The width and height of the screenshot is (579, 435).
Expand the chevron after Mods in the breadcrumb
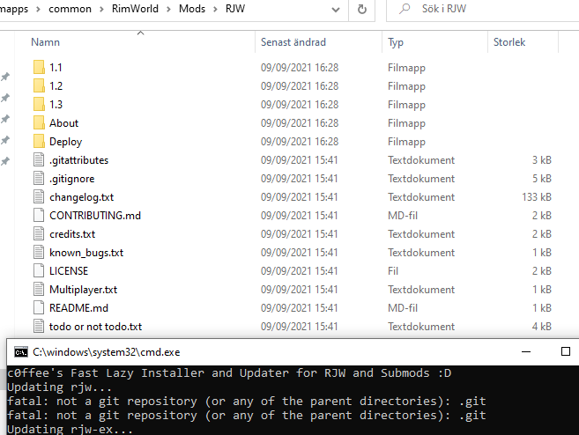215,9
